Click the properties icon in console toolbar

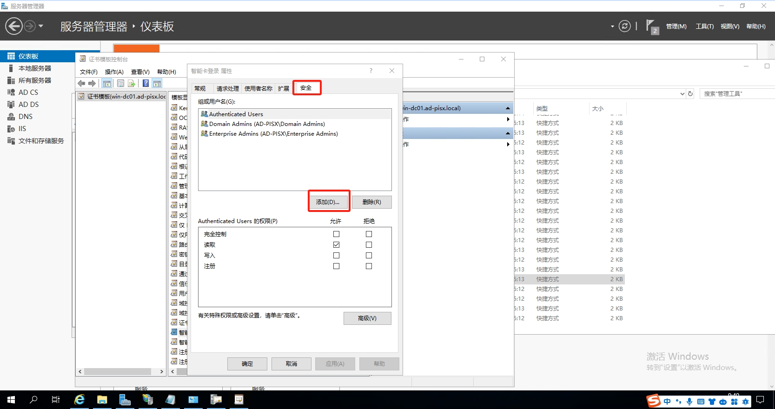(x=120, y=84)
